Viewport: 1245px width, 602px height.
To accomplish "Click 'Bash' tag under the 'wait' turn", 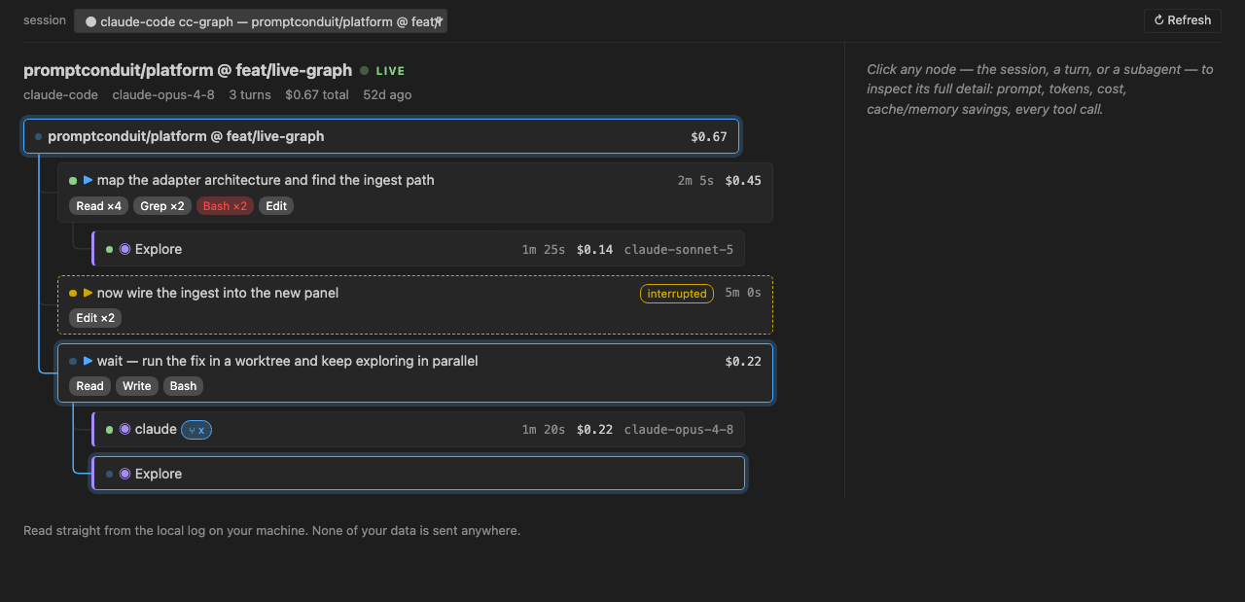I will coord(183,386).
